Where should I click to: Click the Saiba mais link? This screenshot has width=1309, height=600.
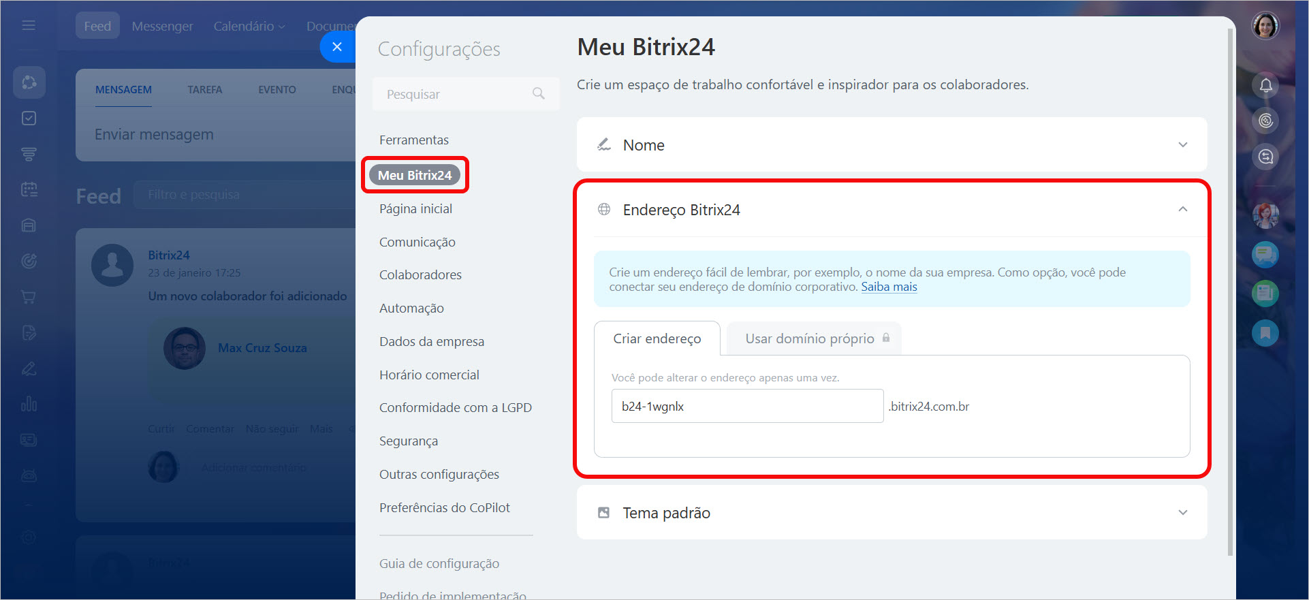[x=889, y=287]
